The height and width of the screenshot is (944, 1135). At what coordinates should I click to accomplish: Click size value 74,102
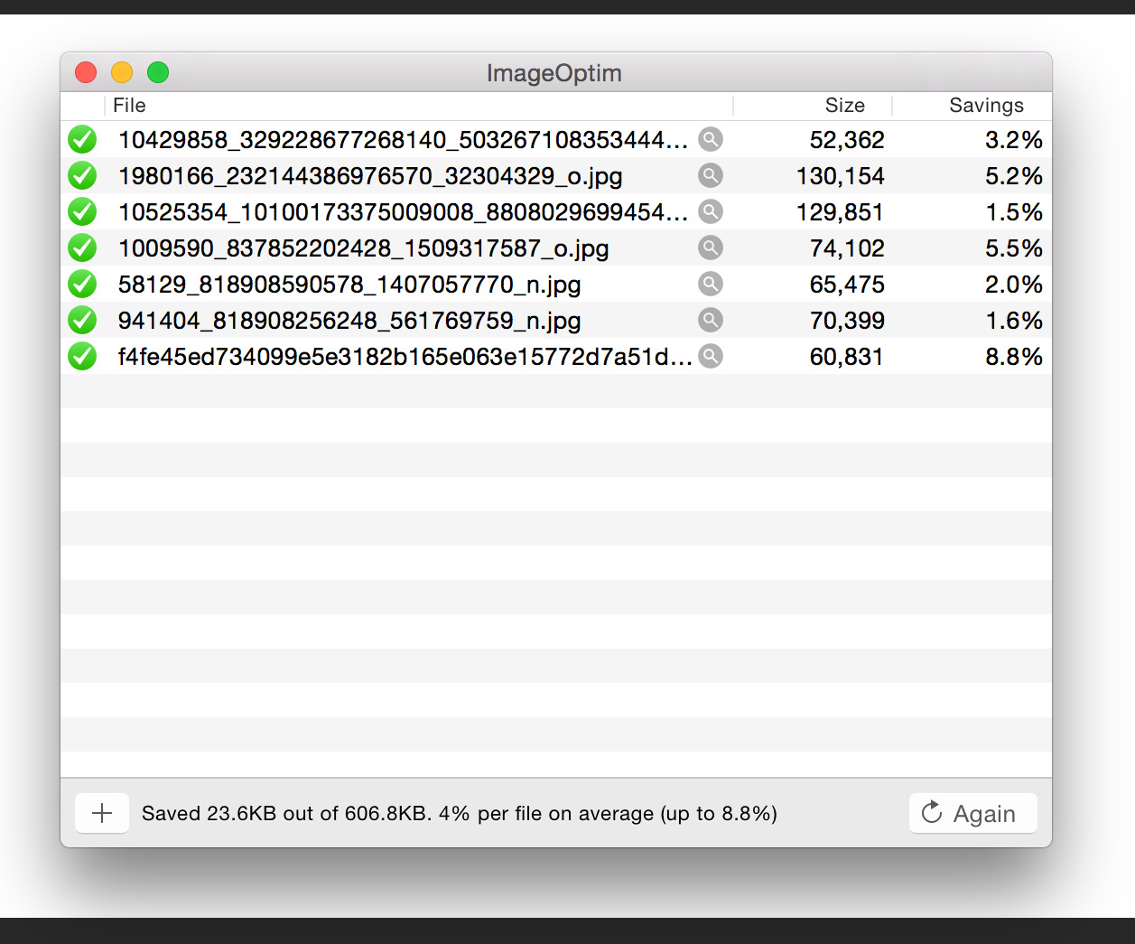(x=847, y=248)
